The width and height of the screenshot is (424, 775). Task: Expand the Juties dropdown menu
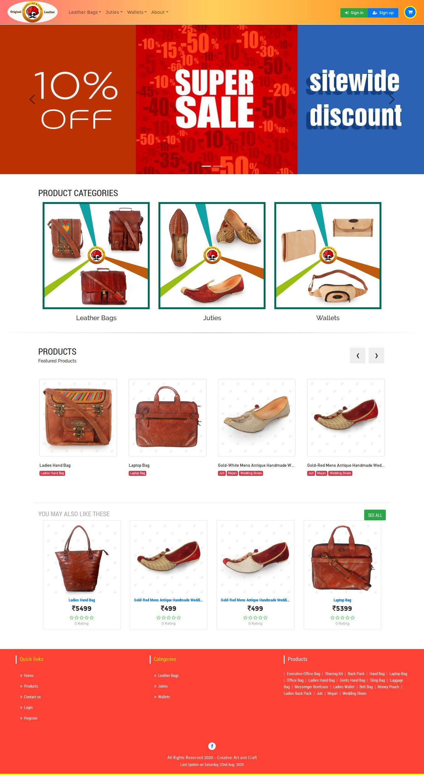pos(114,12)
